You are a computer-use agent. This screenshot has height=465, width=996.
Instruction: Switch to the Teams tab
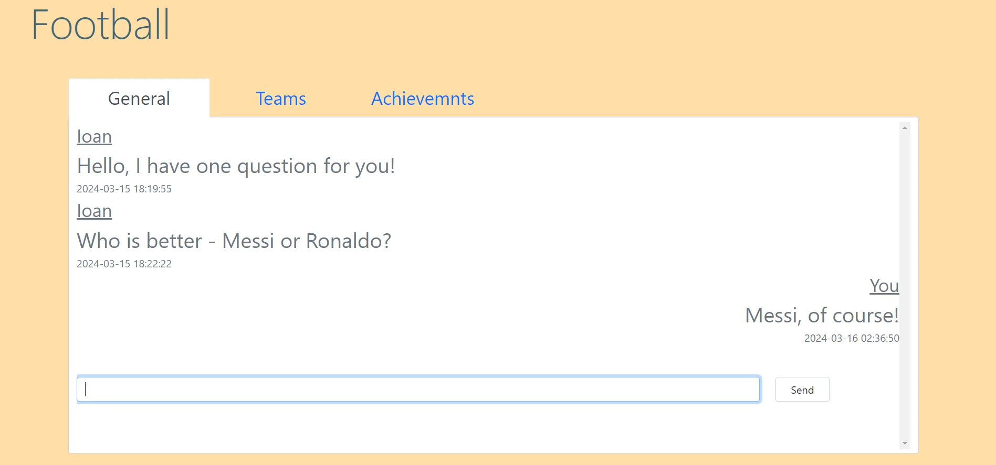pos(281,99)
